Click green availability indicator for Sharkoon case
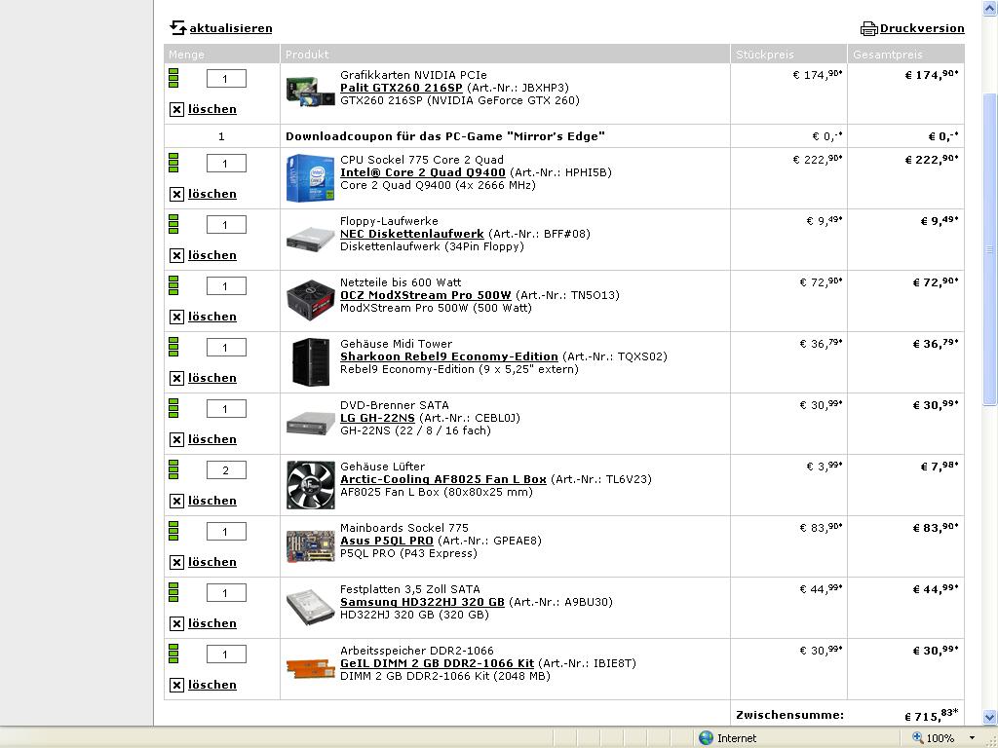The height and width of the screenshot is (748, 998). click(173, 347)
